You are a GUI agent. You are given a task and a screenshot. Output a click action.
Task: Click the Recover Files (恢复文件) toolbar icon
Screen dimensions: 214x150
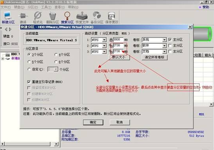point(82,18)
